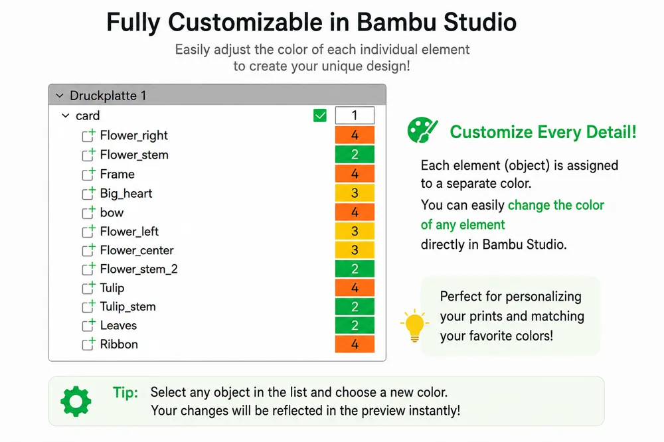This screenshot has width=664, height=442.
Task: Collapse the Druckplatte 1 section
Action: pos(60,96)
